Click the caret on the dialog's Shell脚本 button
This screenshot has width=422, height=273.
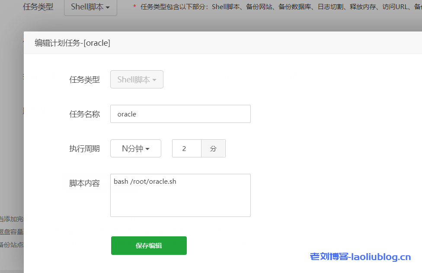click(x=154, y=80)
